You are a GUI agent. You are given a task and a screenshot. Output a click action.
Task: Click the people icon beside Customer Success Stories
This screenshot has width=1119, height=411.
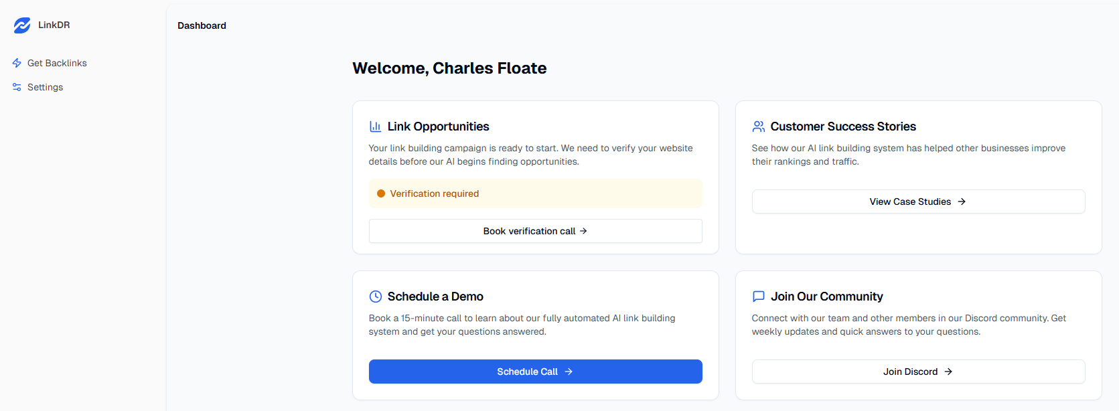(758, 127)
